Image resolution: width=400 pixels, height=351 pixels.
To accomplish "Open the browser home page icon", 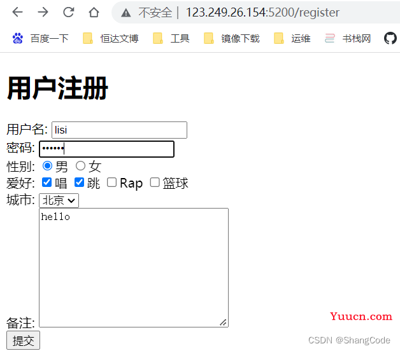I will [x=94, y=12].
